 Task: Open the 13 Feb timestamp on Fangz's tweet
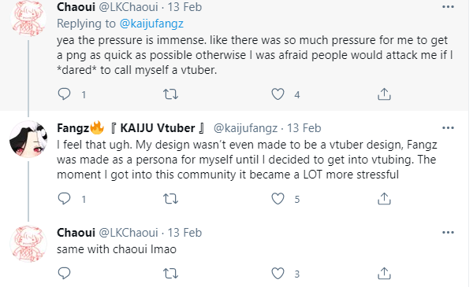(x=304, y=128)
